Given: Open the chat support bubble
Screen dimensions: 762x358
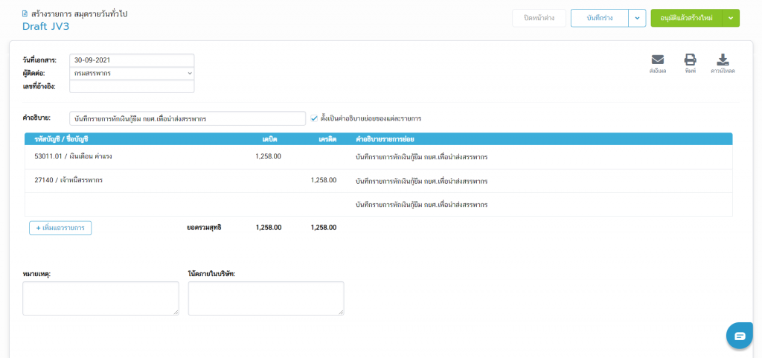Looking at the screenshot, I should [740, 336].
